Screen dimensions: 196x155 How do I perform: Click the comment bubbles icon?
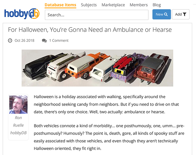point(44,41)
